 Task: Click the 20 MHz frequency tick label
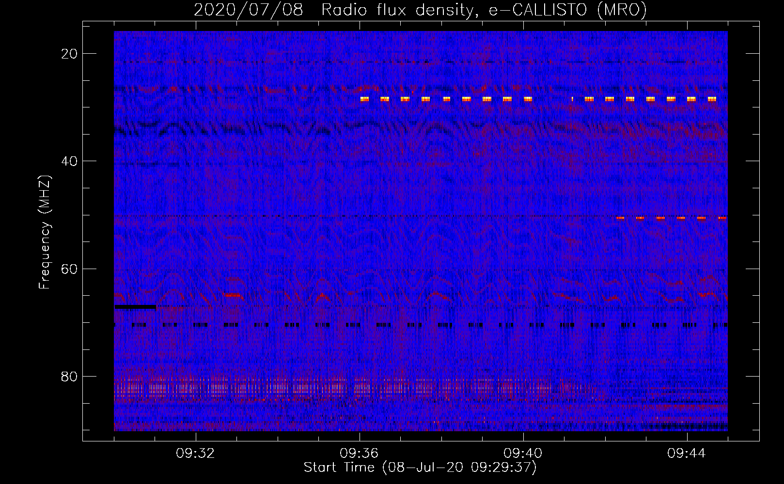(69, 54)
